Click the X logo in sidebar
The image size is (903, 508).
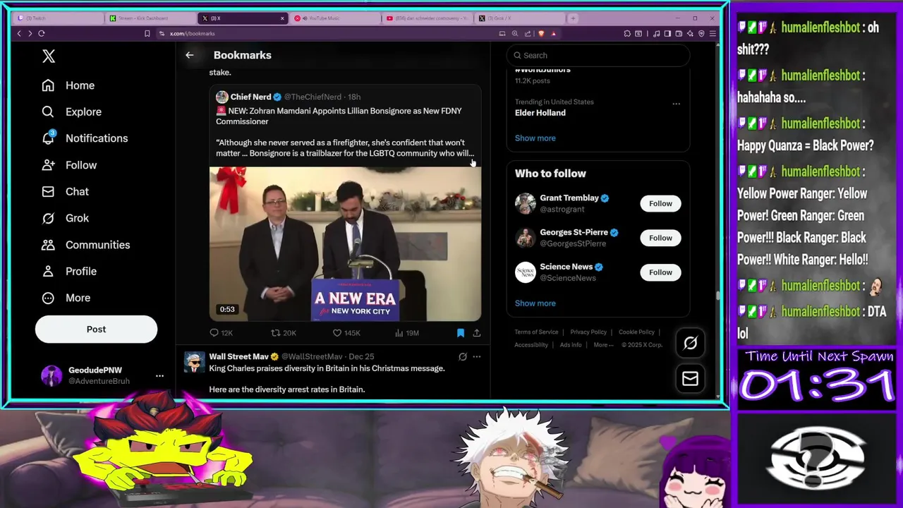pyautogui.click(x=49, y=56)
